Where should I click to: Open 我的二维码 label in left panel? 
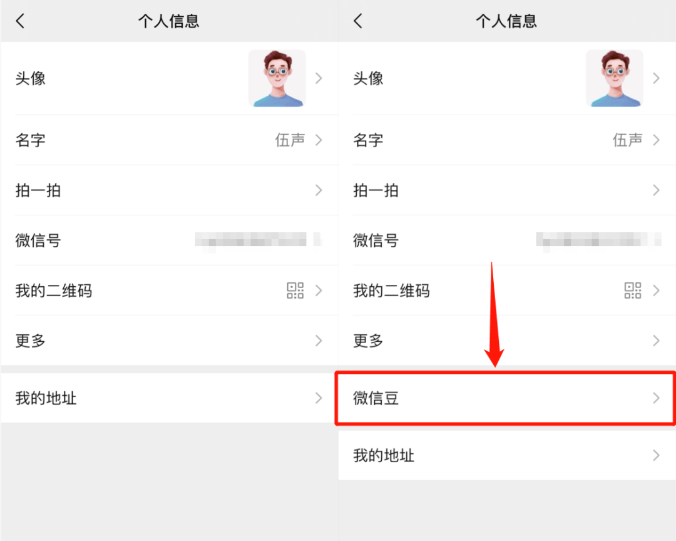click(54, 291)
